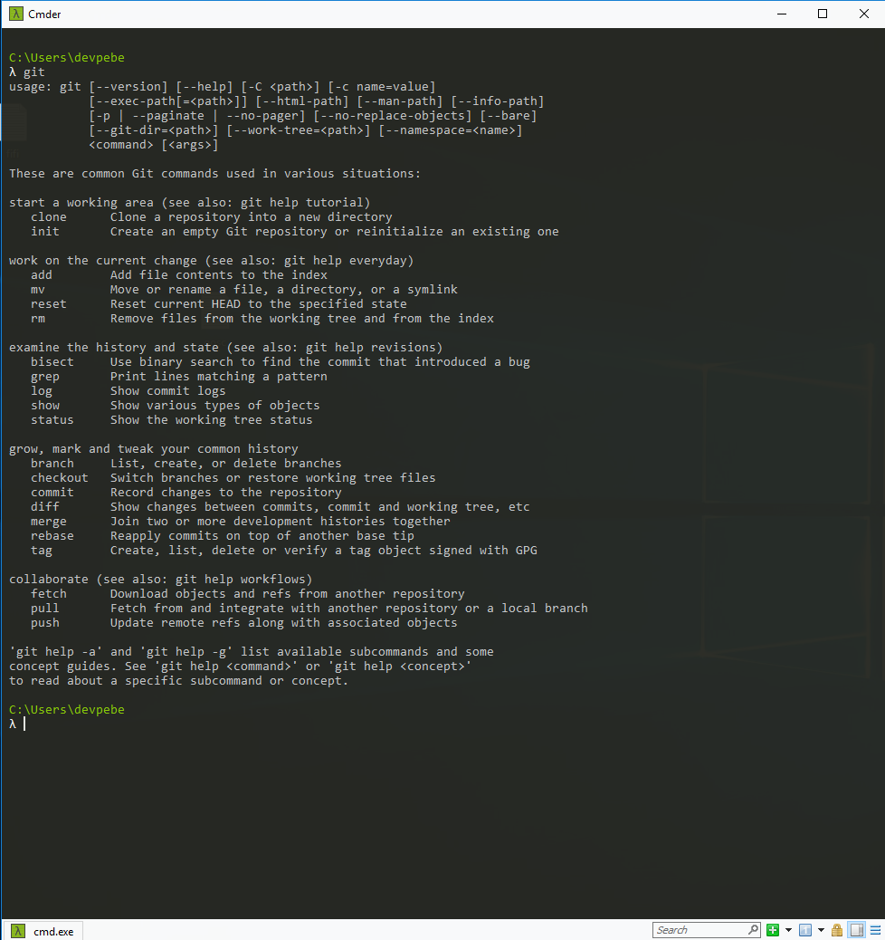Image resolution: width=885 pixels, height=940 pixels.
Task: Click the search magnifier icon in the status bar
Action: click(x=754, y=929)
